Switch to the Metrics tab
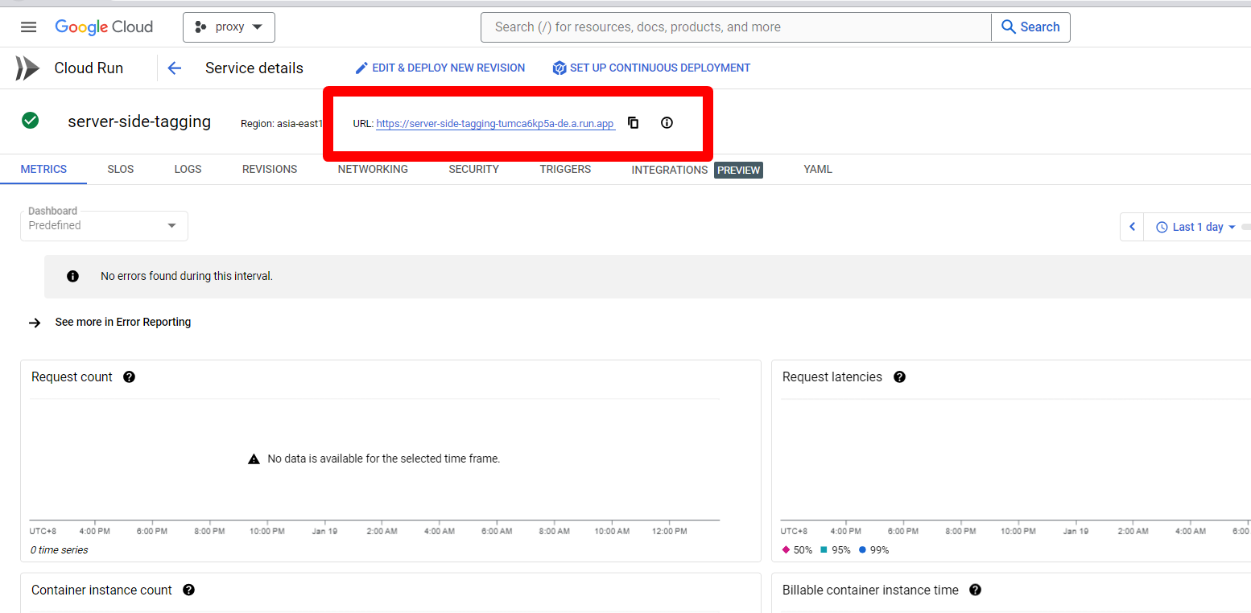Image resolution: width=1251 pixels, height=613 pixels. pos(43,169)
